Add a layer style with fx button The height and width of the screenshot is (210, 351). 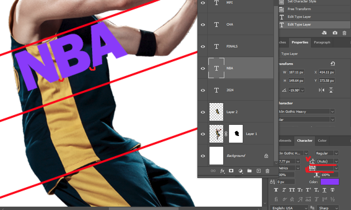pyautogui.click(x=222, y=171)
